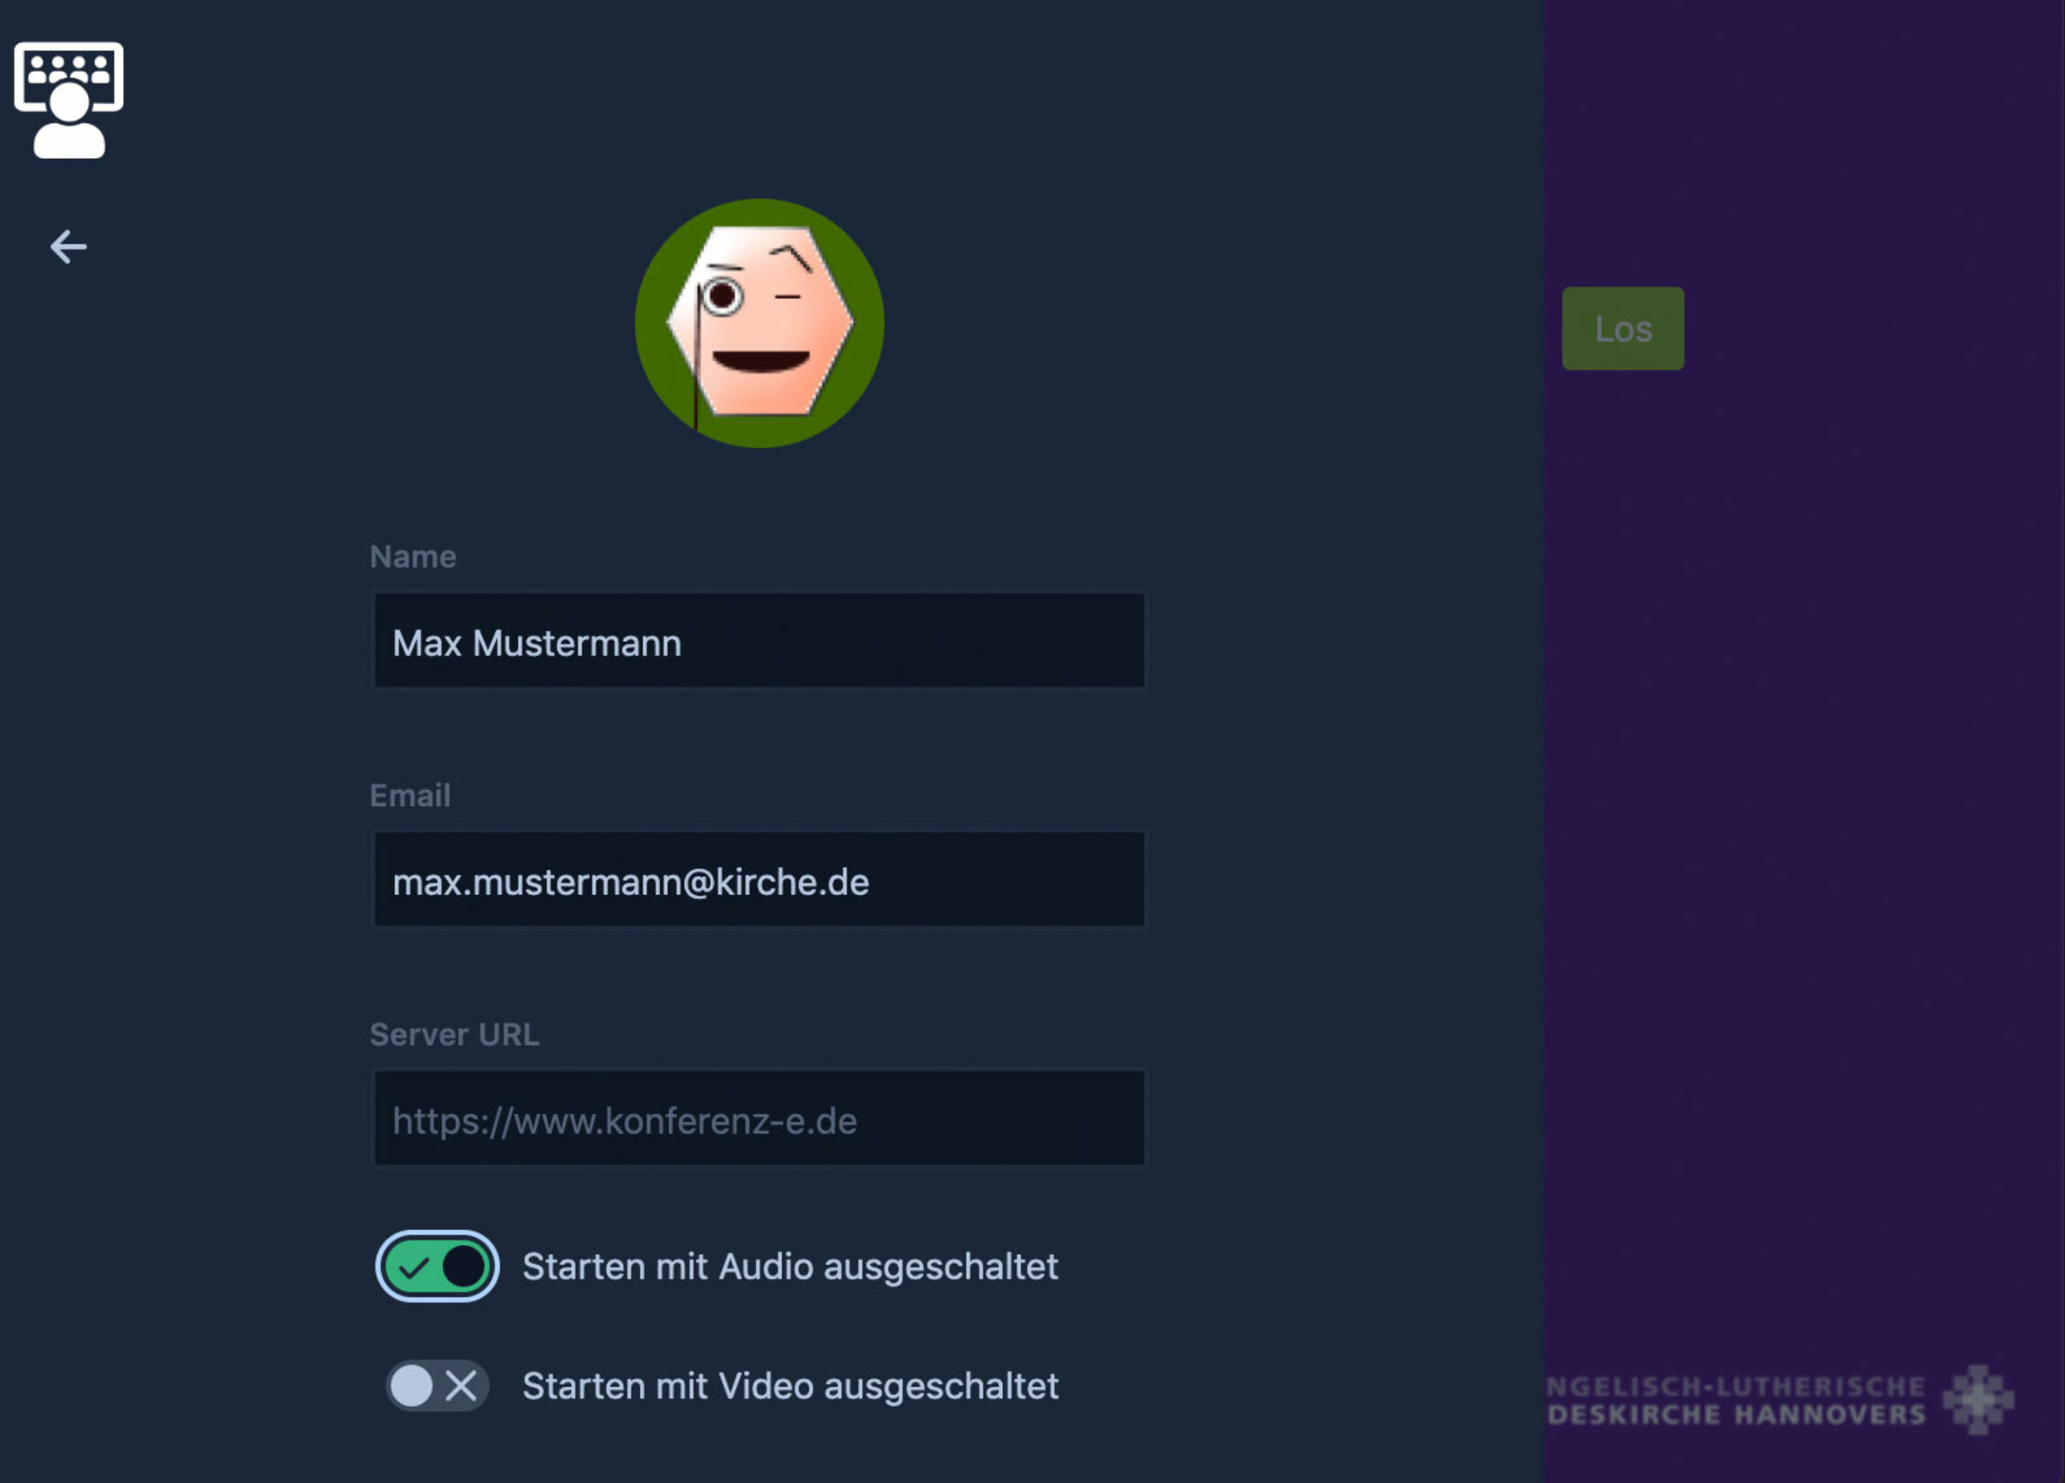Go back using the left arrow
The image size is (2065, 1483).
pyautogui.click(x=68, y=246)
